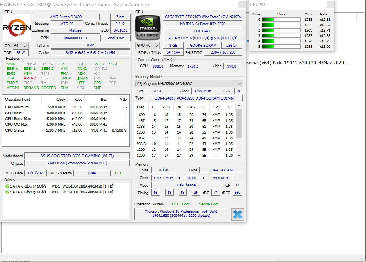Click the memory timings scroll up arrow
The image size is (366, 262).
239,106
